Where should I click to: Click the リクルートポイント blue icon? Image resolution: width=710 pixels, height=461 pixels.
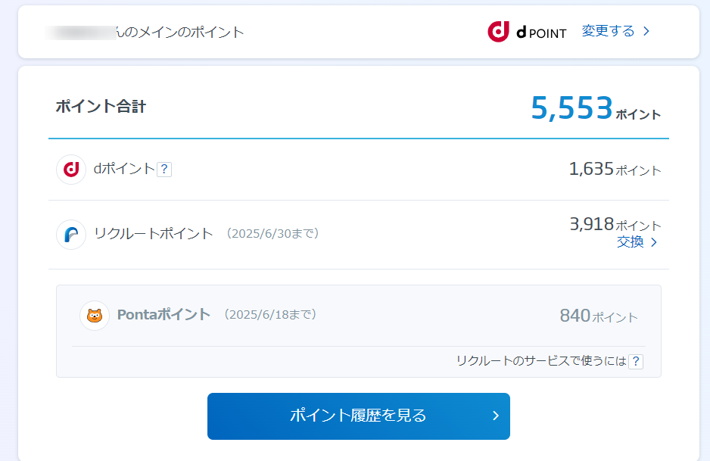(x=71, y=235)
